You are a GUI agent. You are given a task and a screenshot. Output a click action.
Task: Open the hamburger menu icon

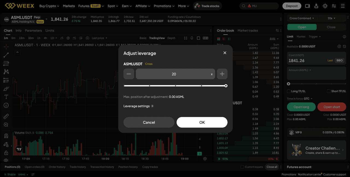[343, 6]
